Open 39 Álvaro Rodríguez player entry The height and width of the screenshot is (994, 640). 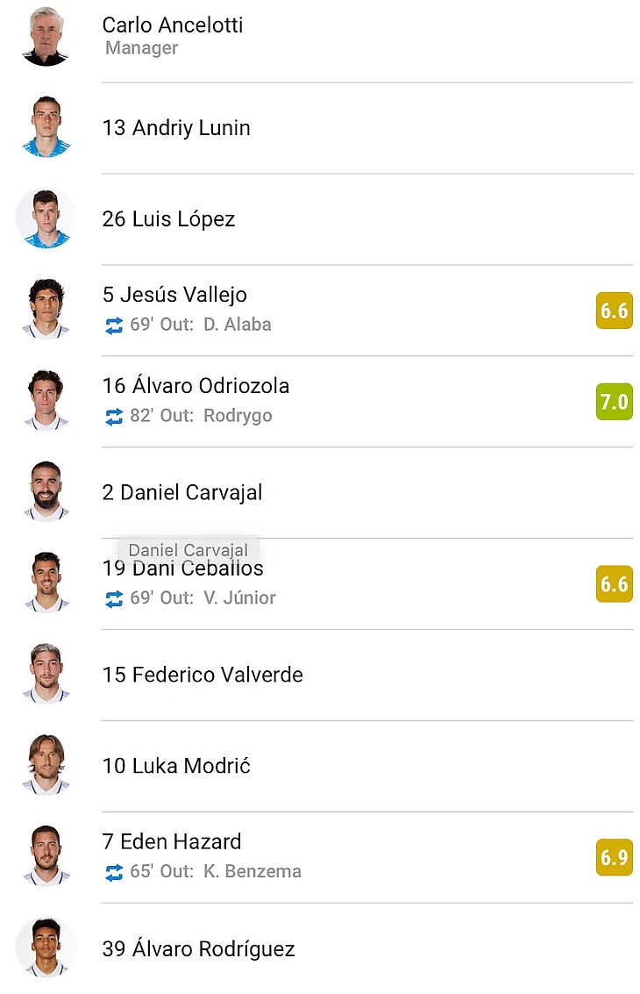coord(198,948)
